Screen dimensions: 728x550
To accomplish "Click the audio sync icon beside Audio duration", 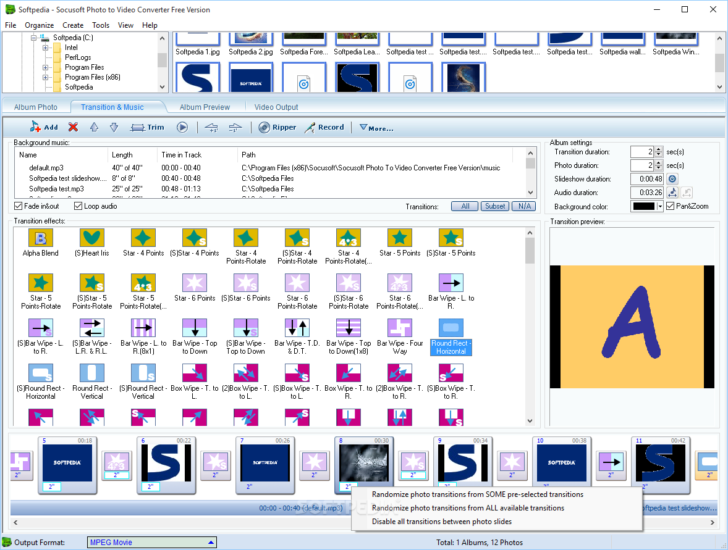I will click(672, 192).
